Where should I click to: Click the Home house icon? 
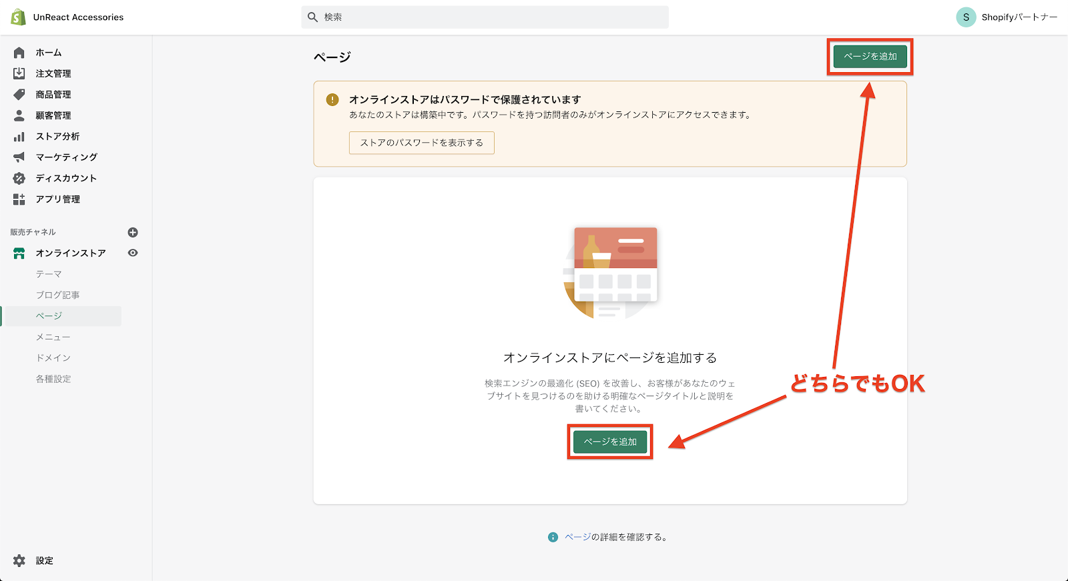click(x=19, y=53)
